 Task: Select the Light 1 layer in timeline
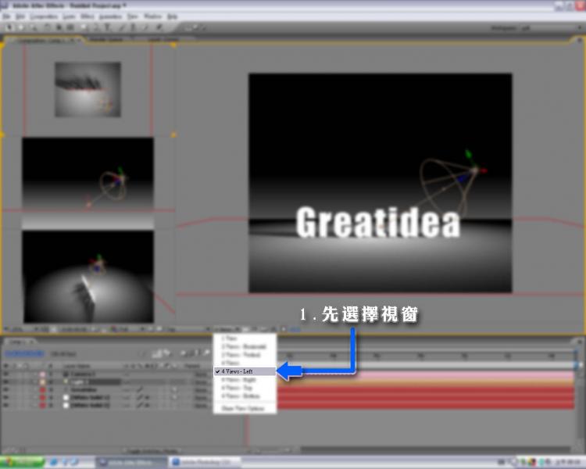[x=82, y=381]
